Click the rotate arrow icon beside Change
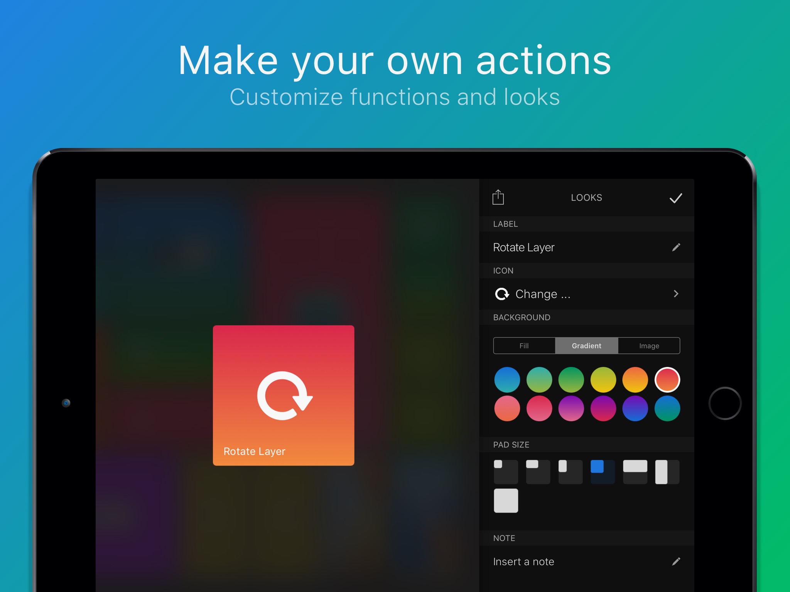Screen dimensions: 790x592 click(502, 294)
